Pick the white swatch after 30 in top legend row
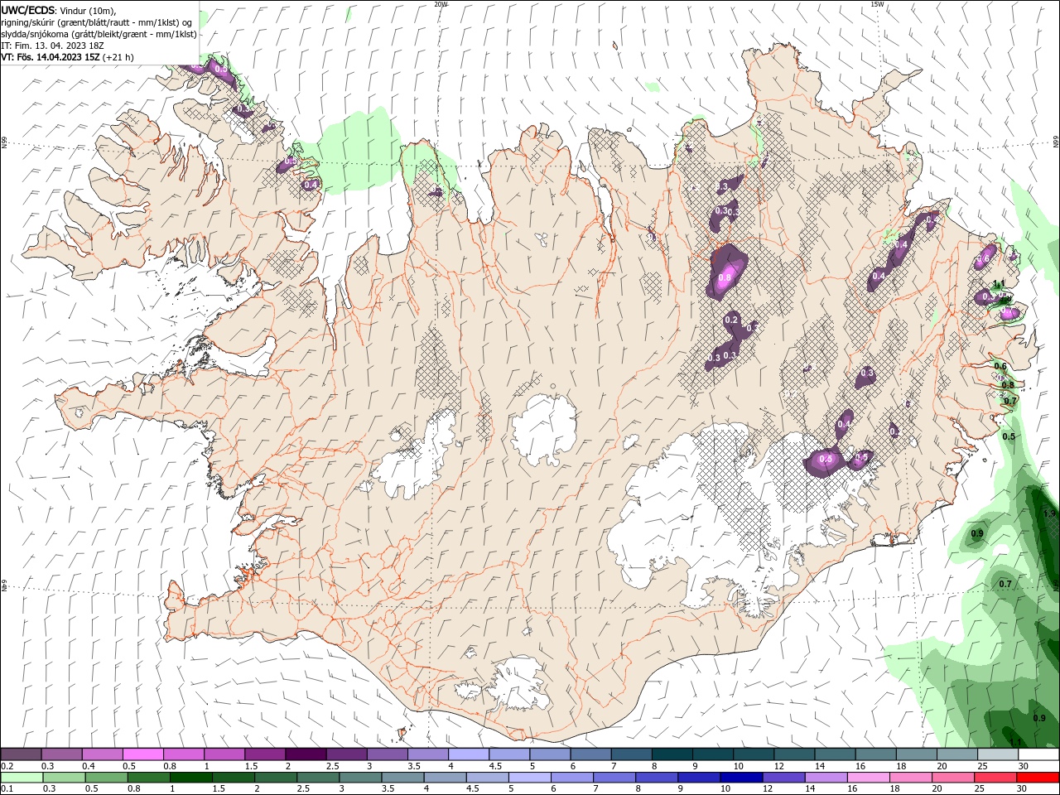This screenshot has width=1060, height=795. pos(1038,754)
